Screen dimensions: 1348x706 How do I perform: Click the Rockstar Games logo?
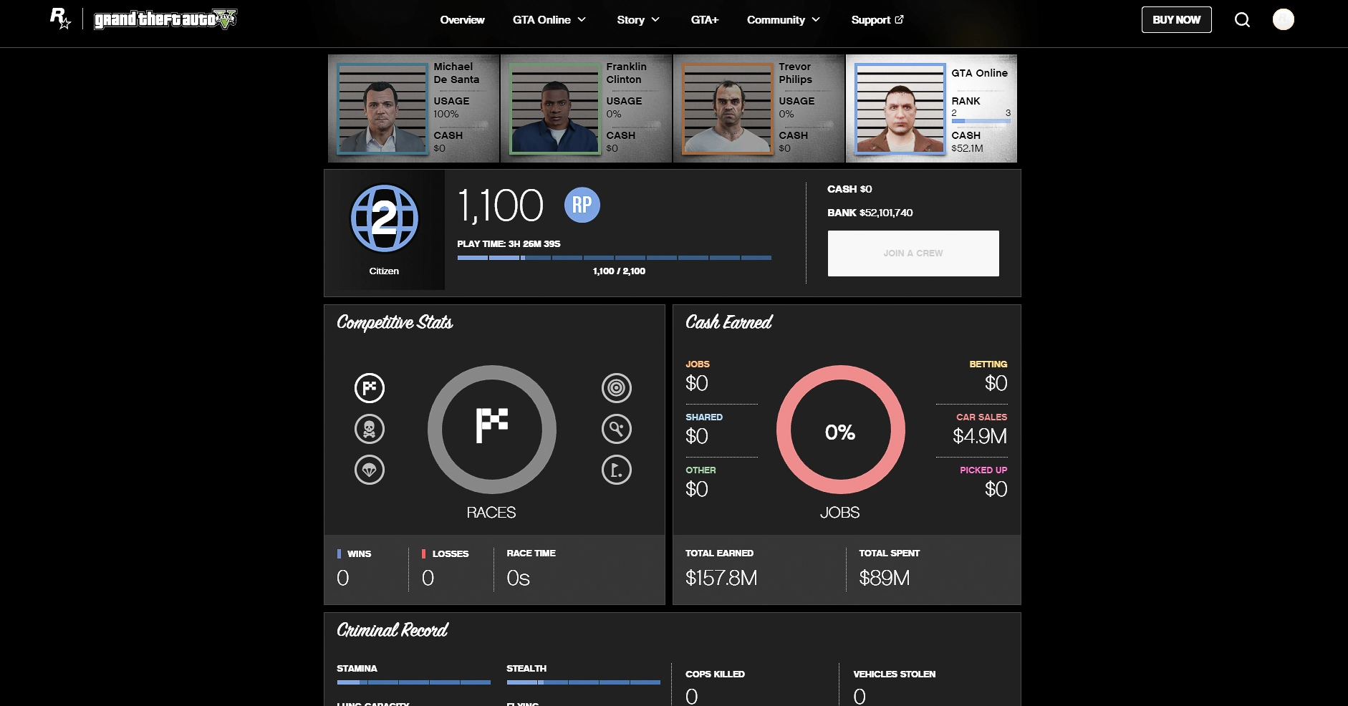[60, 19]
